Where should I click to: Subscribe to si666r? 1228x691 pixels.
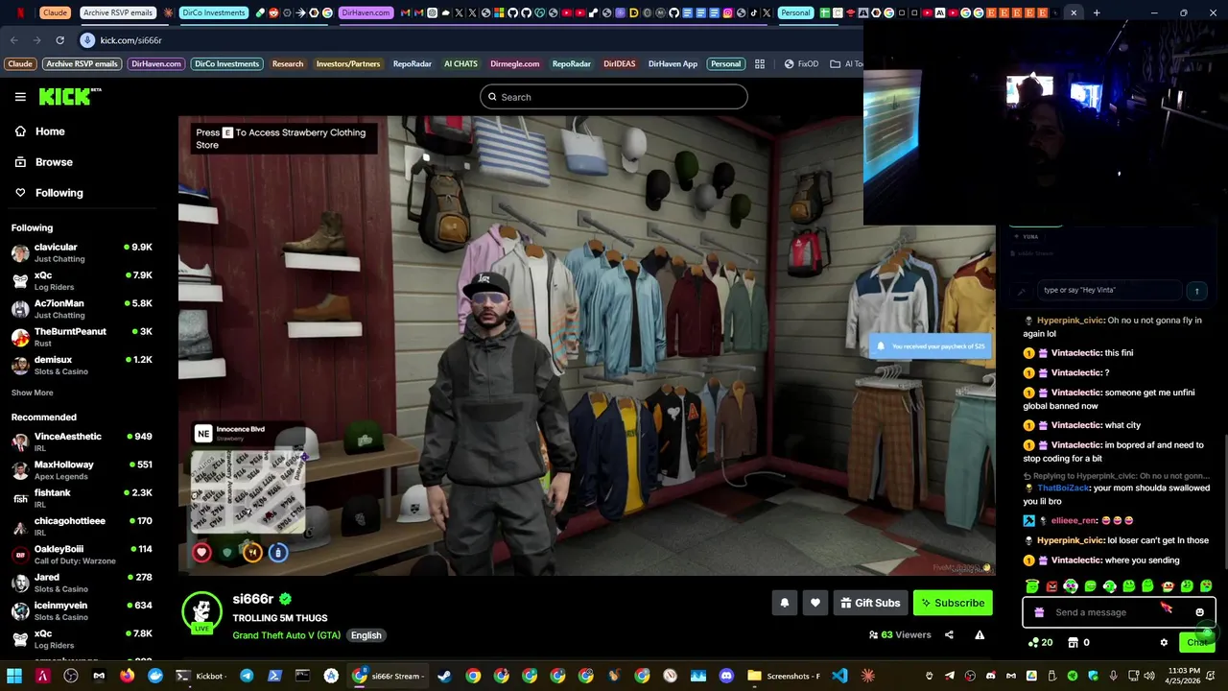[x=953, y=603]
